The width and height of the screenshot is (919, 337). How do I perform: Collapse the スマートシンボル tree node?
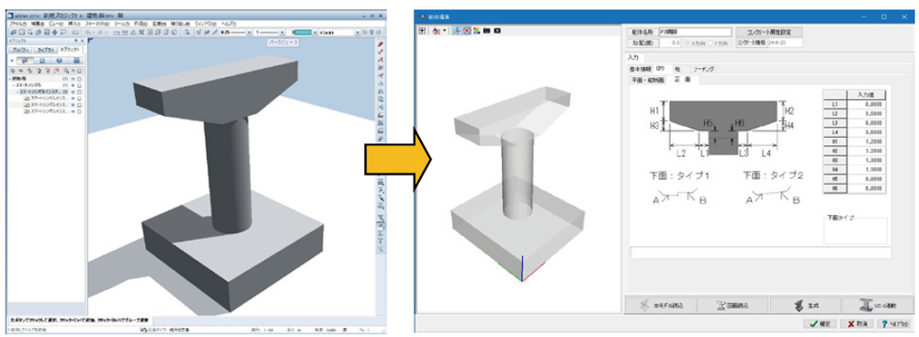tap(13, 85)
